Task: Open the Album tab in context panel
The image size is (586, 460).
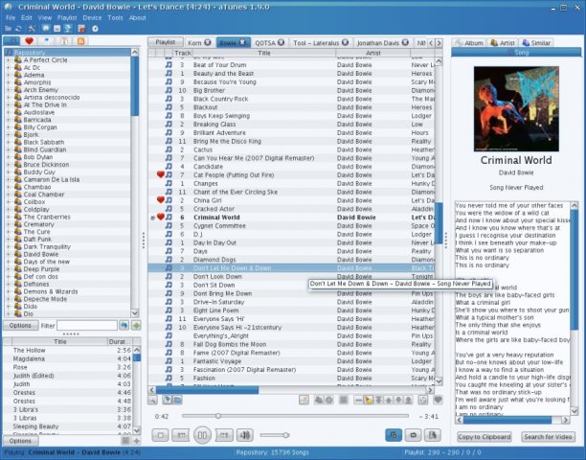Action: (x=470, y=43)
